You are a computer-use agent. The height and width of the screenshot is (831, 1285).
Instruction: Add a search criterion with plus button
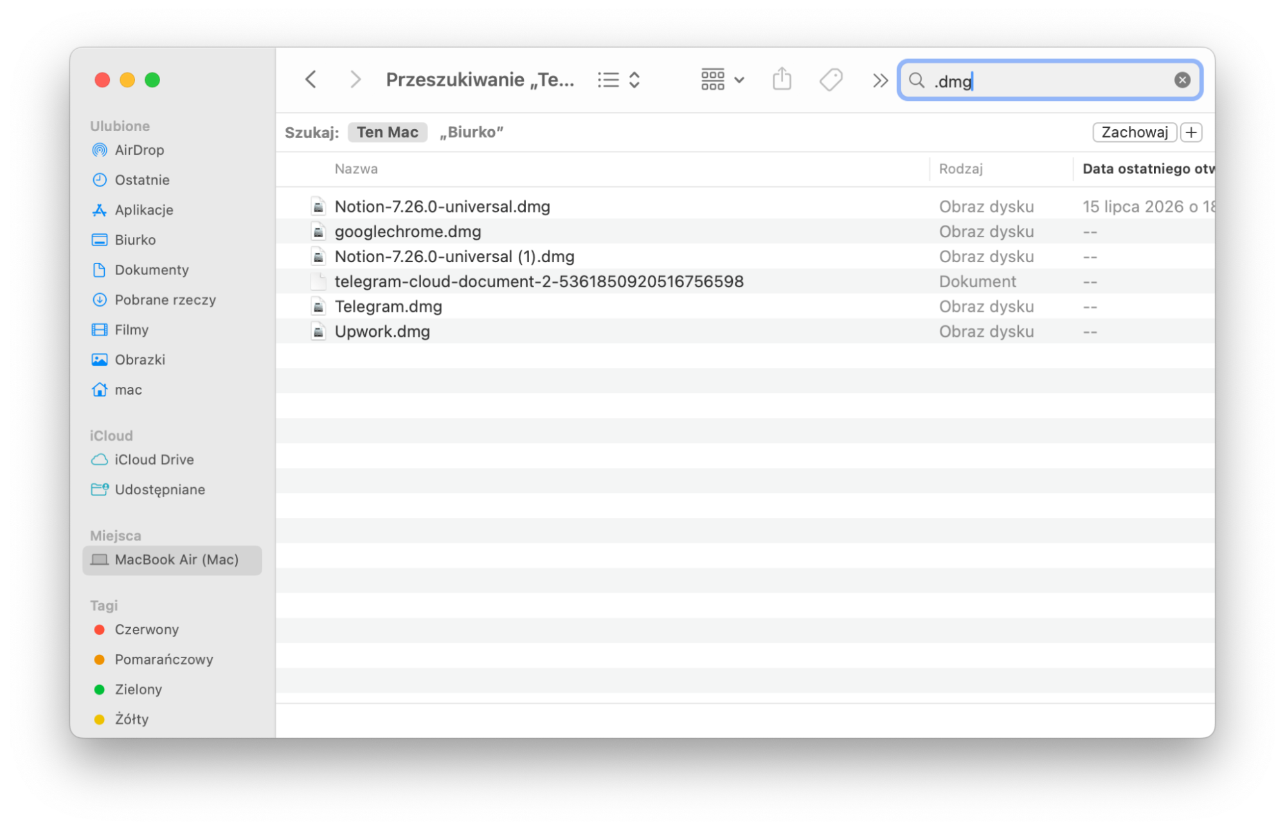(x=1191, y=132)
